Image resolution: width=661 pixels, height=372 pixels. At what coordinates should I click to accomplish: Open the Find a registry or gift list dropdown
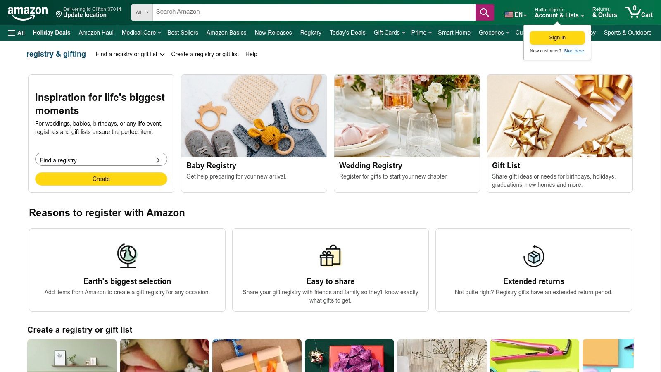(x=130, y=54)
